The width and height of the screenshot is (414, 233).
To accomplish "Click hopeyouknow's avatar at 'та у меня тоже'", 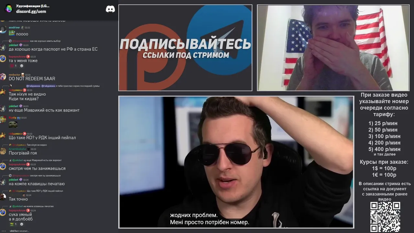I will pos(3,59).
